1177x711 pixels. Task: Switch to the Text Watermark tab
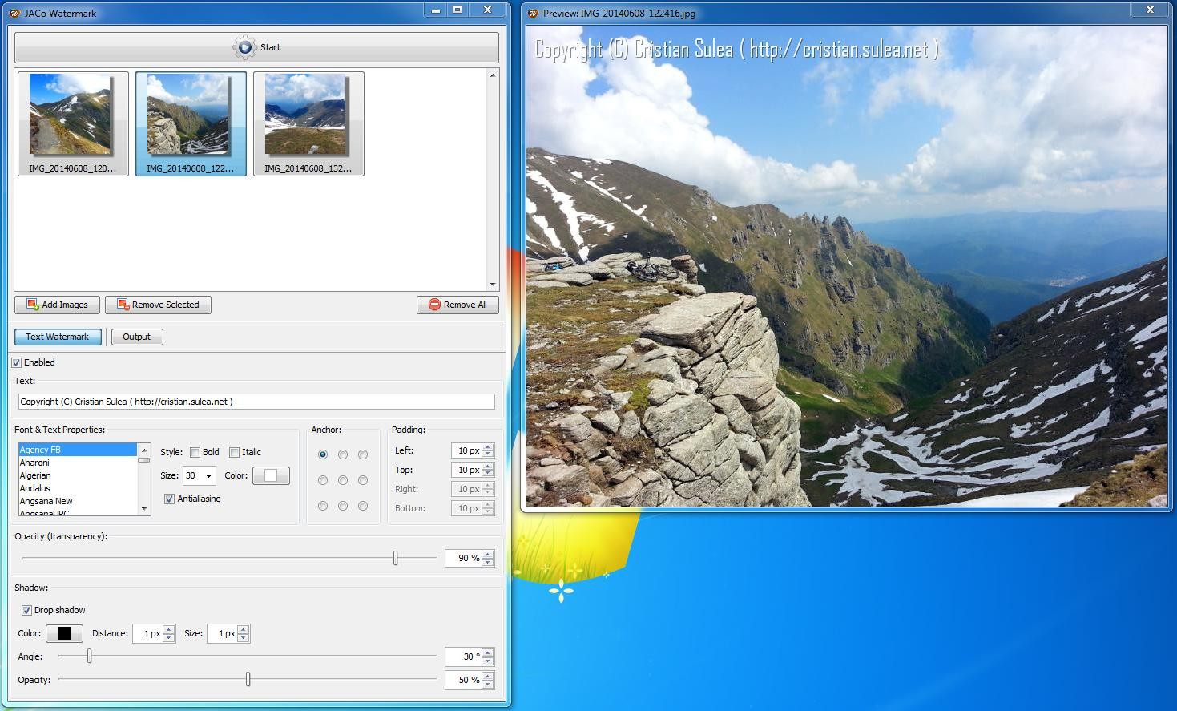coord(58,337)
